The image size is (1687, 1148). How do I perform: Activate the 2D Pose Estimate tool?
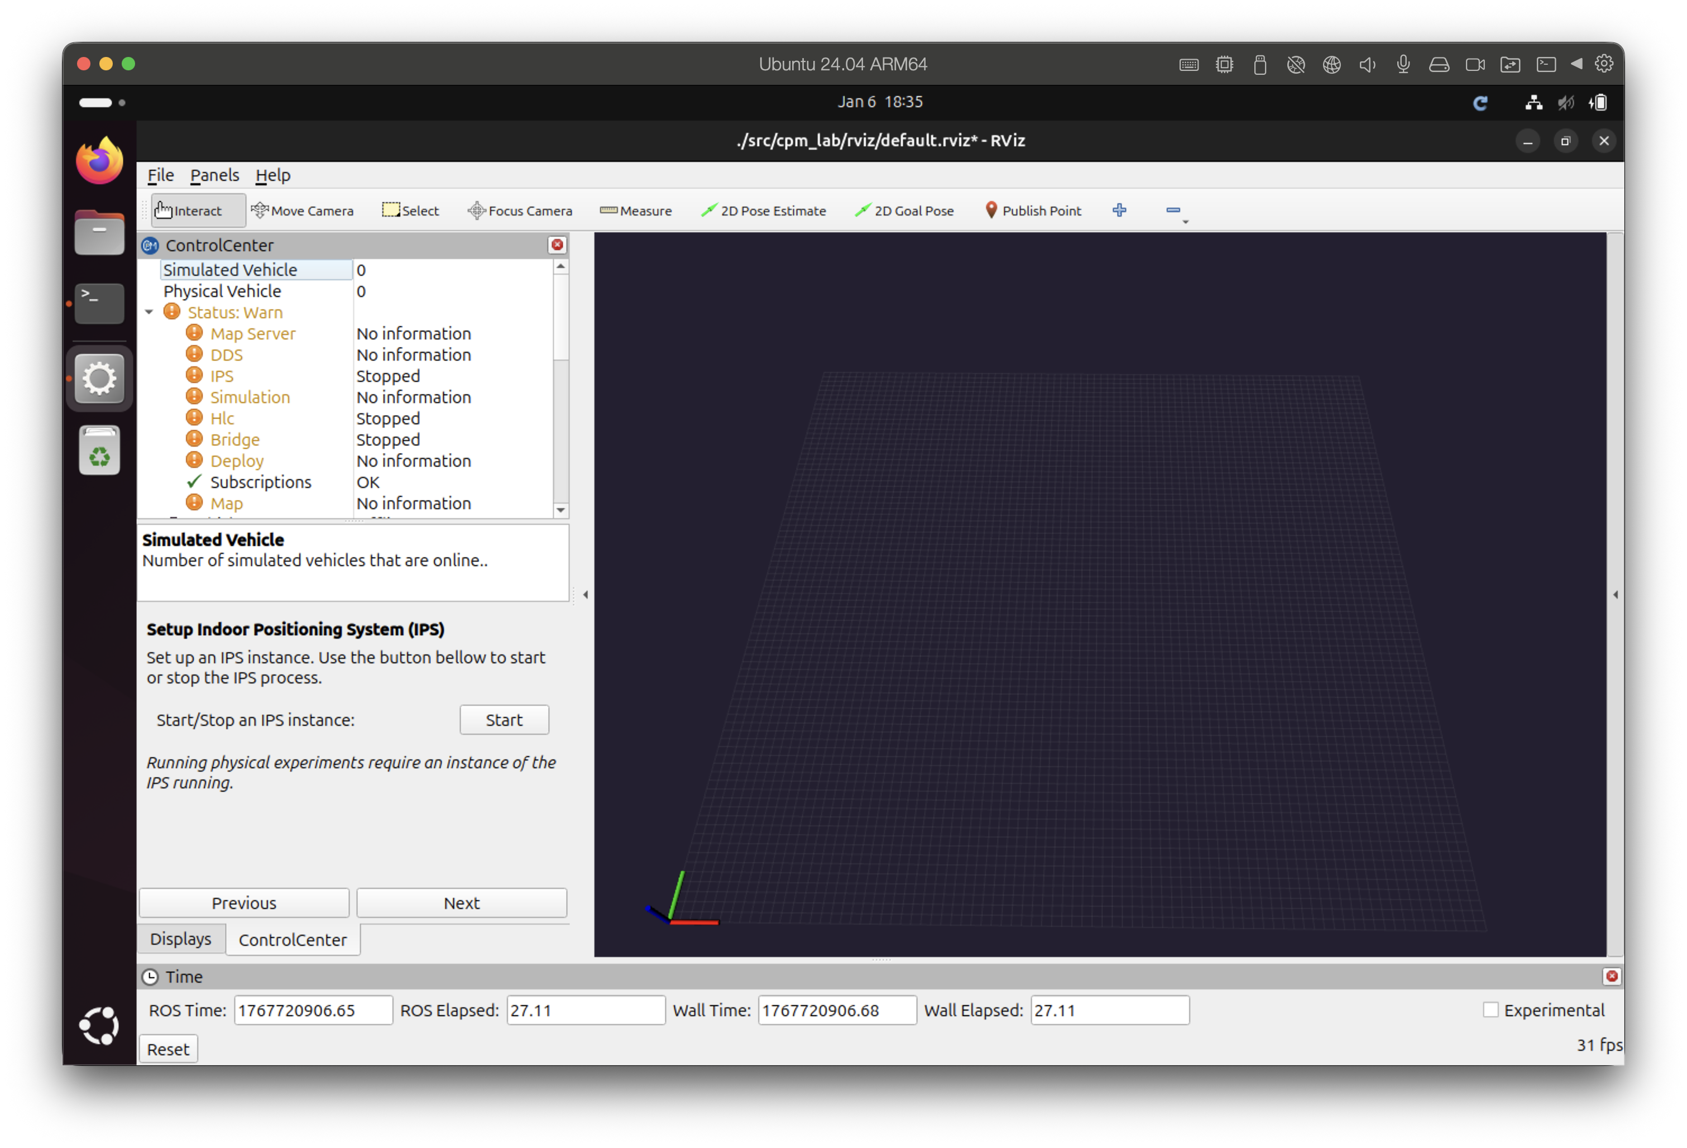point(764,211)
